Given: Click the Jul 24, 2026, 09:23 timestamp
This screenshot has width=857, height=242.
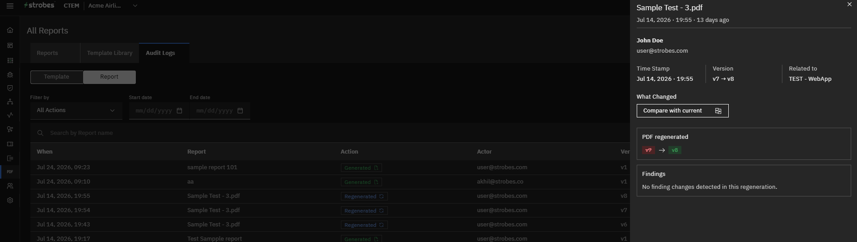Looking at the screenshot, I should click(x=63, y=167).
